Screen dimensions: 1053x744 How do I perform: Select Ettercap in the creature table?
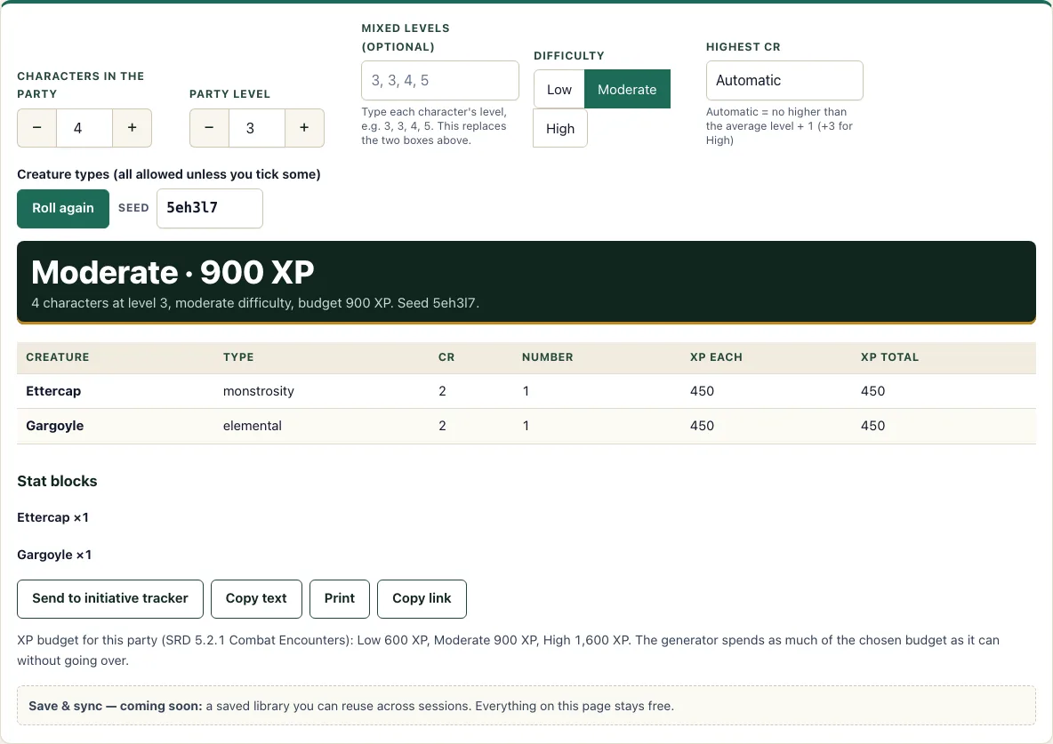coord(53,391)
